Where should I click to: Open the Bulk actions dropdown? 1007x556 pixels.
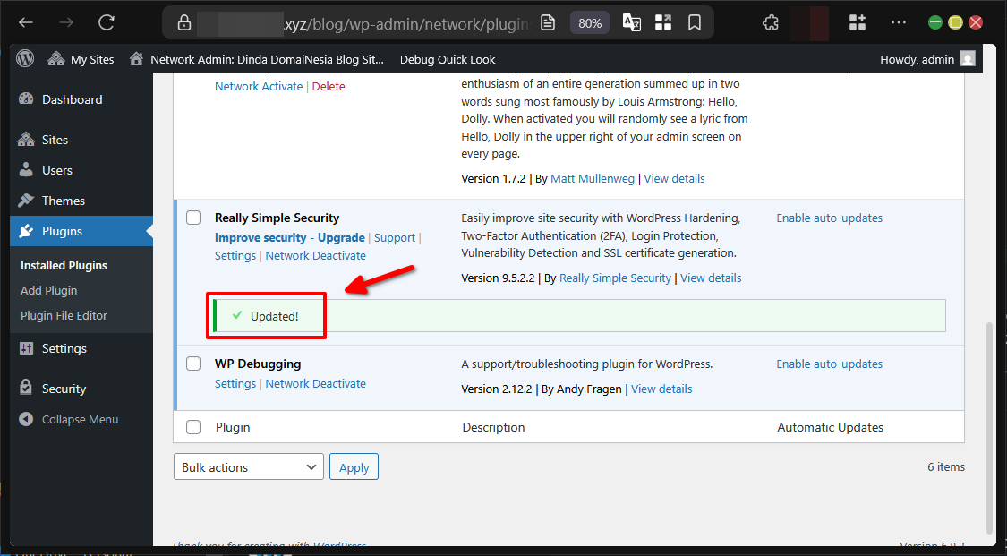tap(248, 466)
